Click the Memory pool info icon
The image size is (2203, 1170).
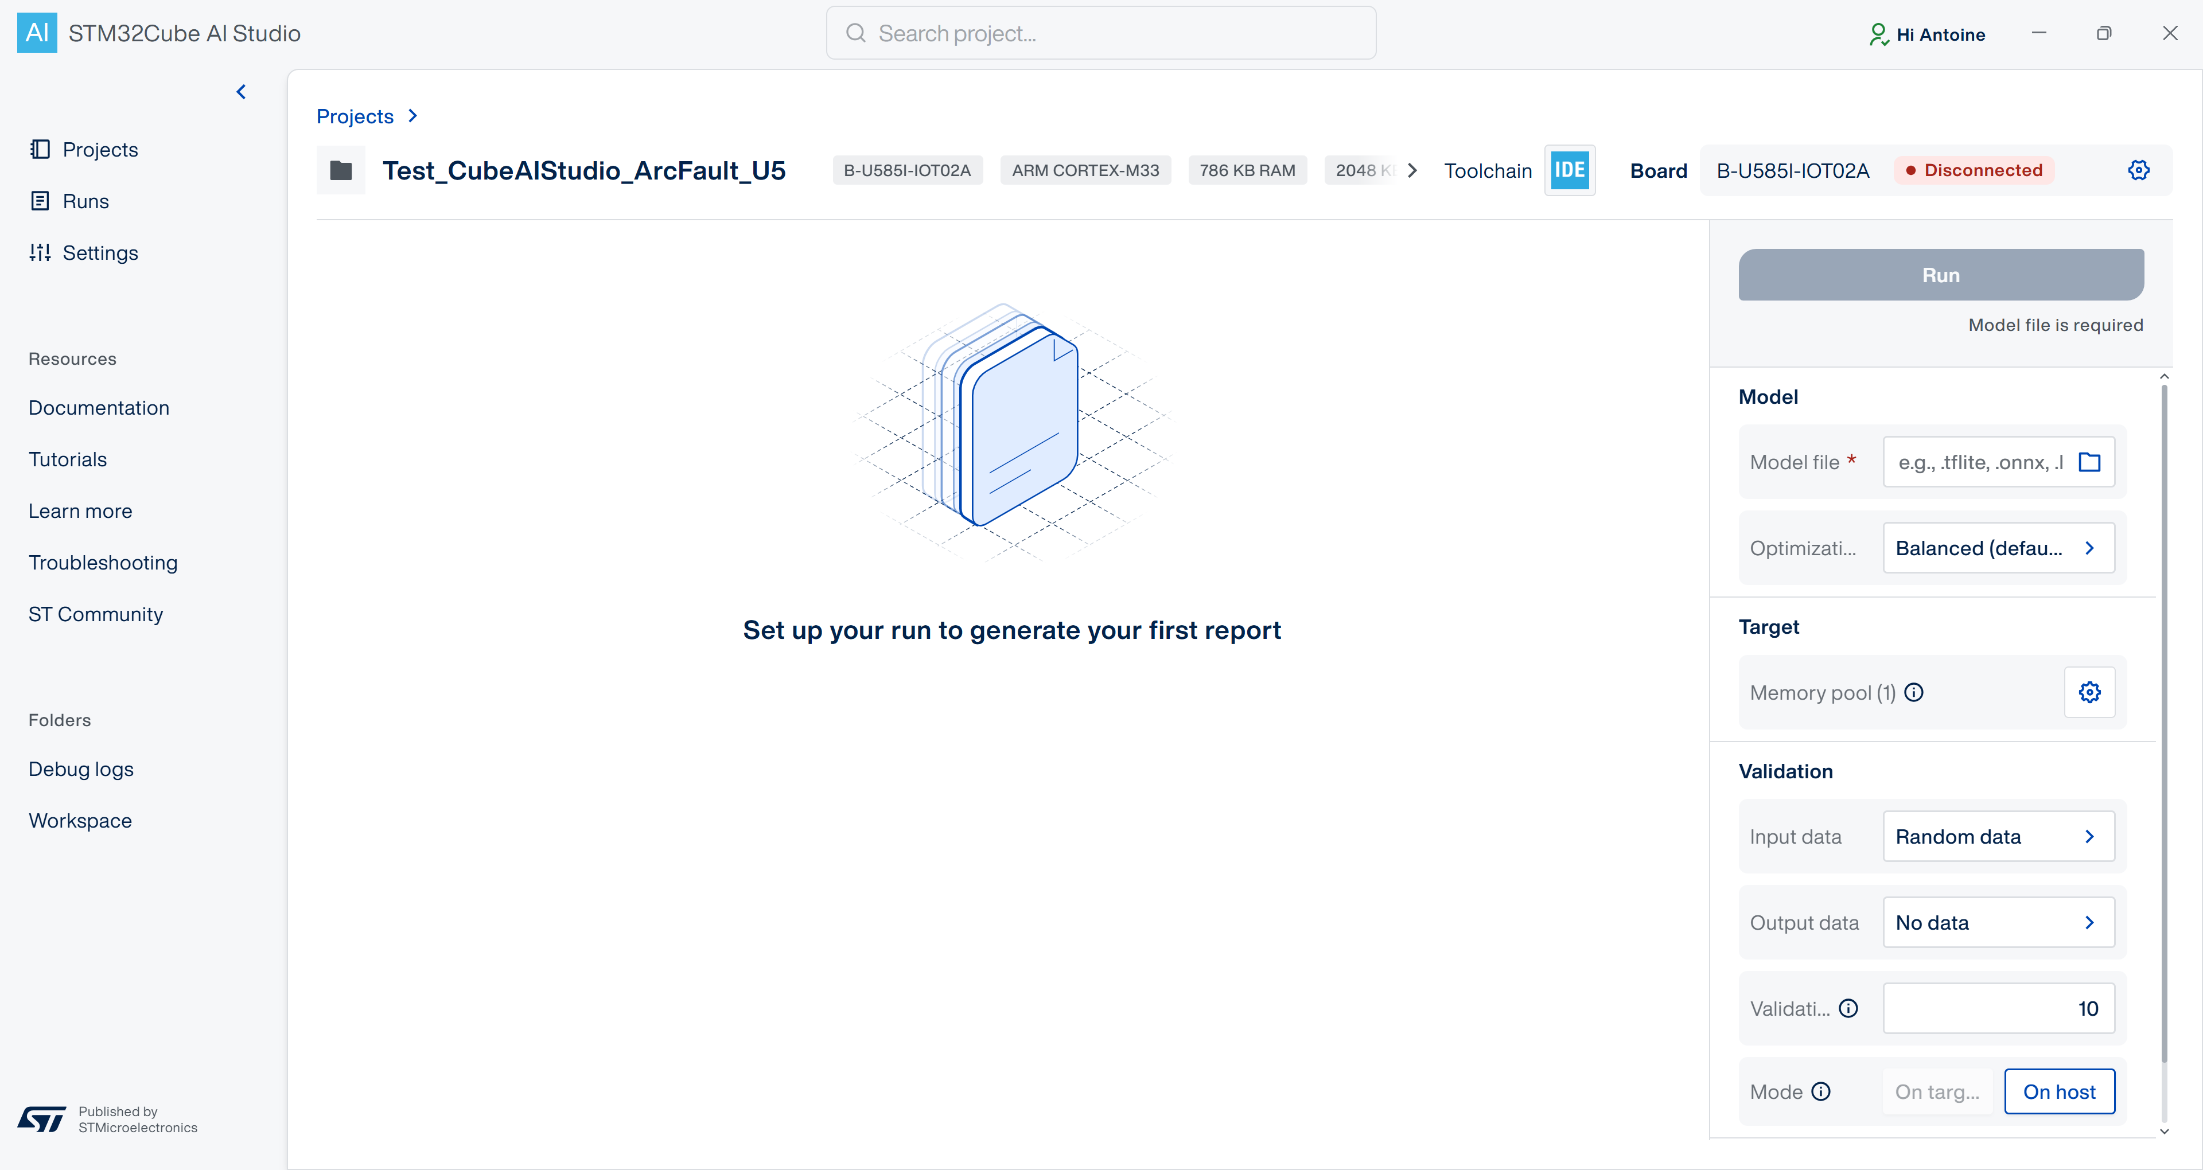pos(1913,692)
